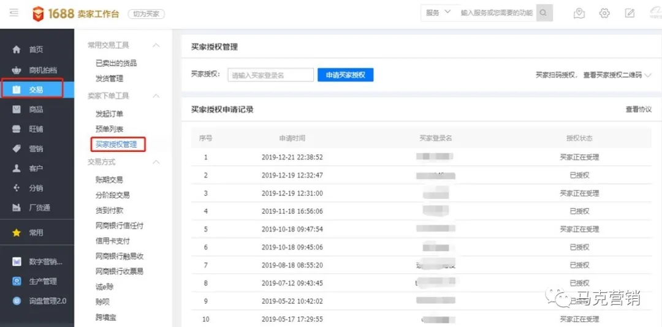This screenshot has height=327, width=662.
Task: Click the 切为买家 switch button
Action: click(x=146, y=13)
